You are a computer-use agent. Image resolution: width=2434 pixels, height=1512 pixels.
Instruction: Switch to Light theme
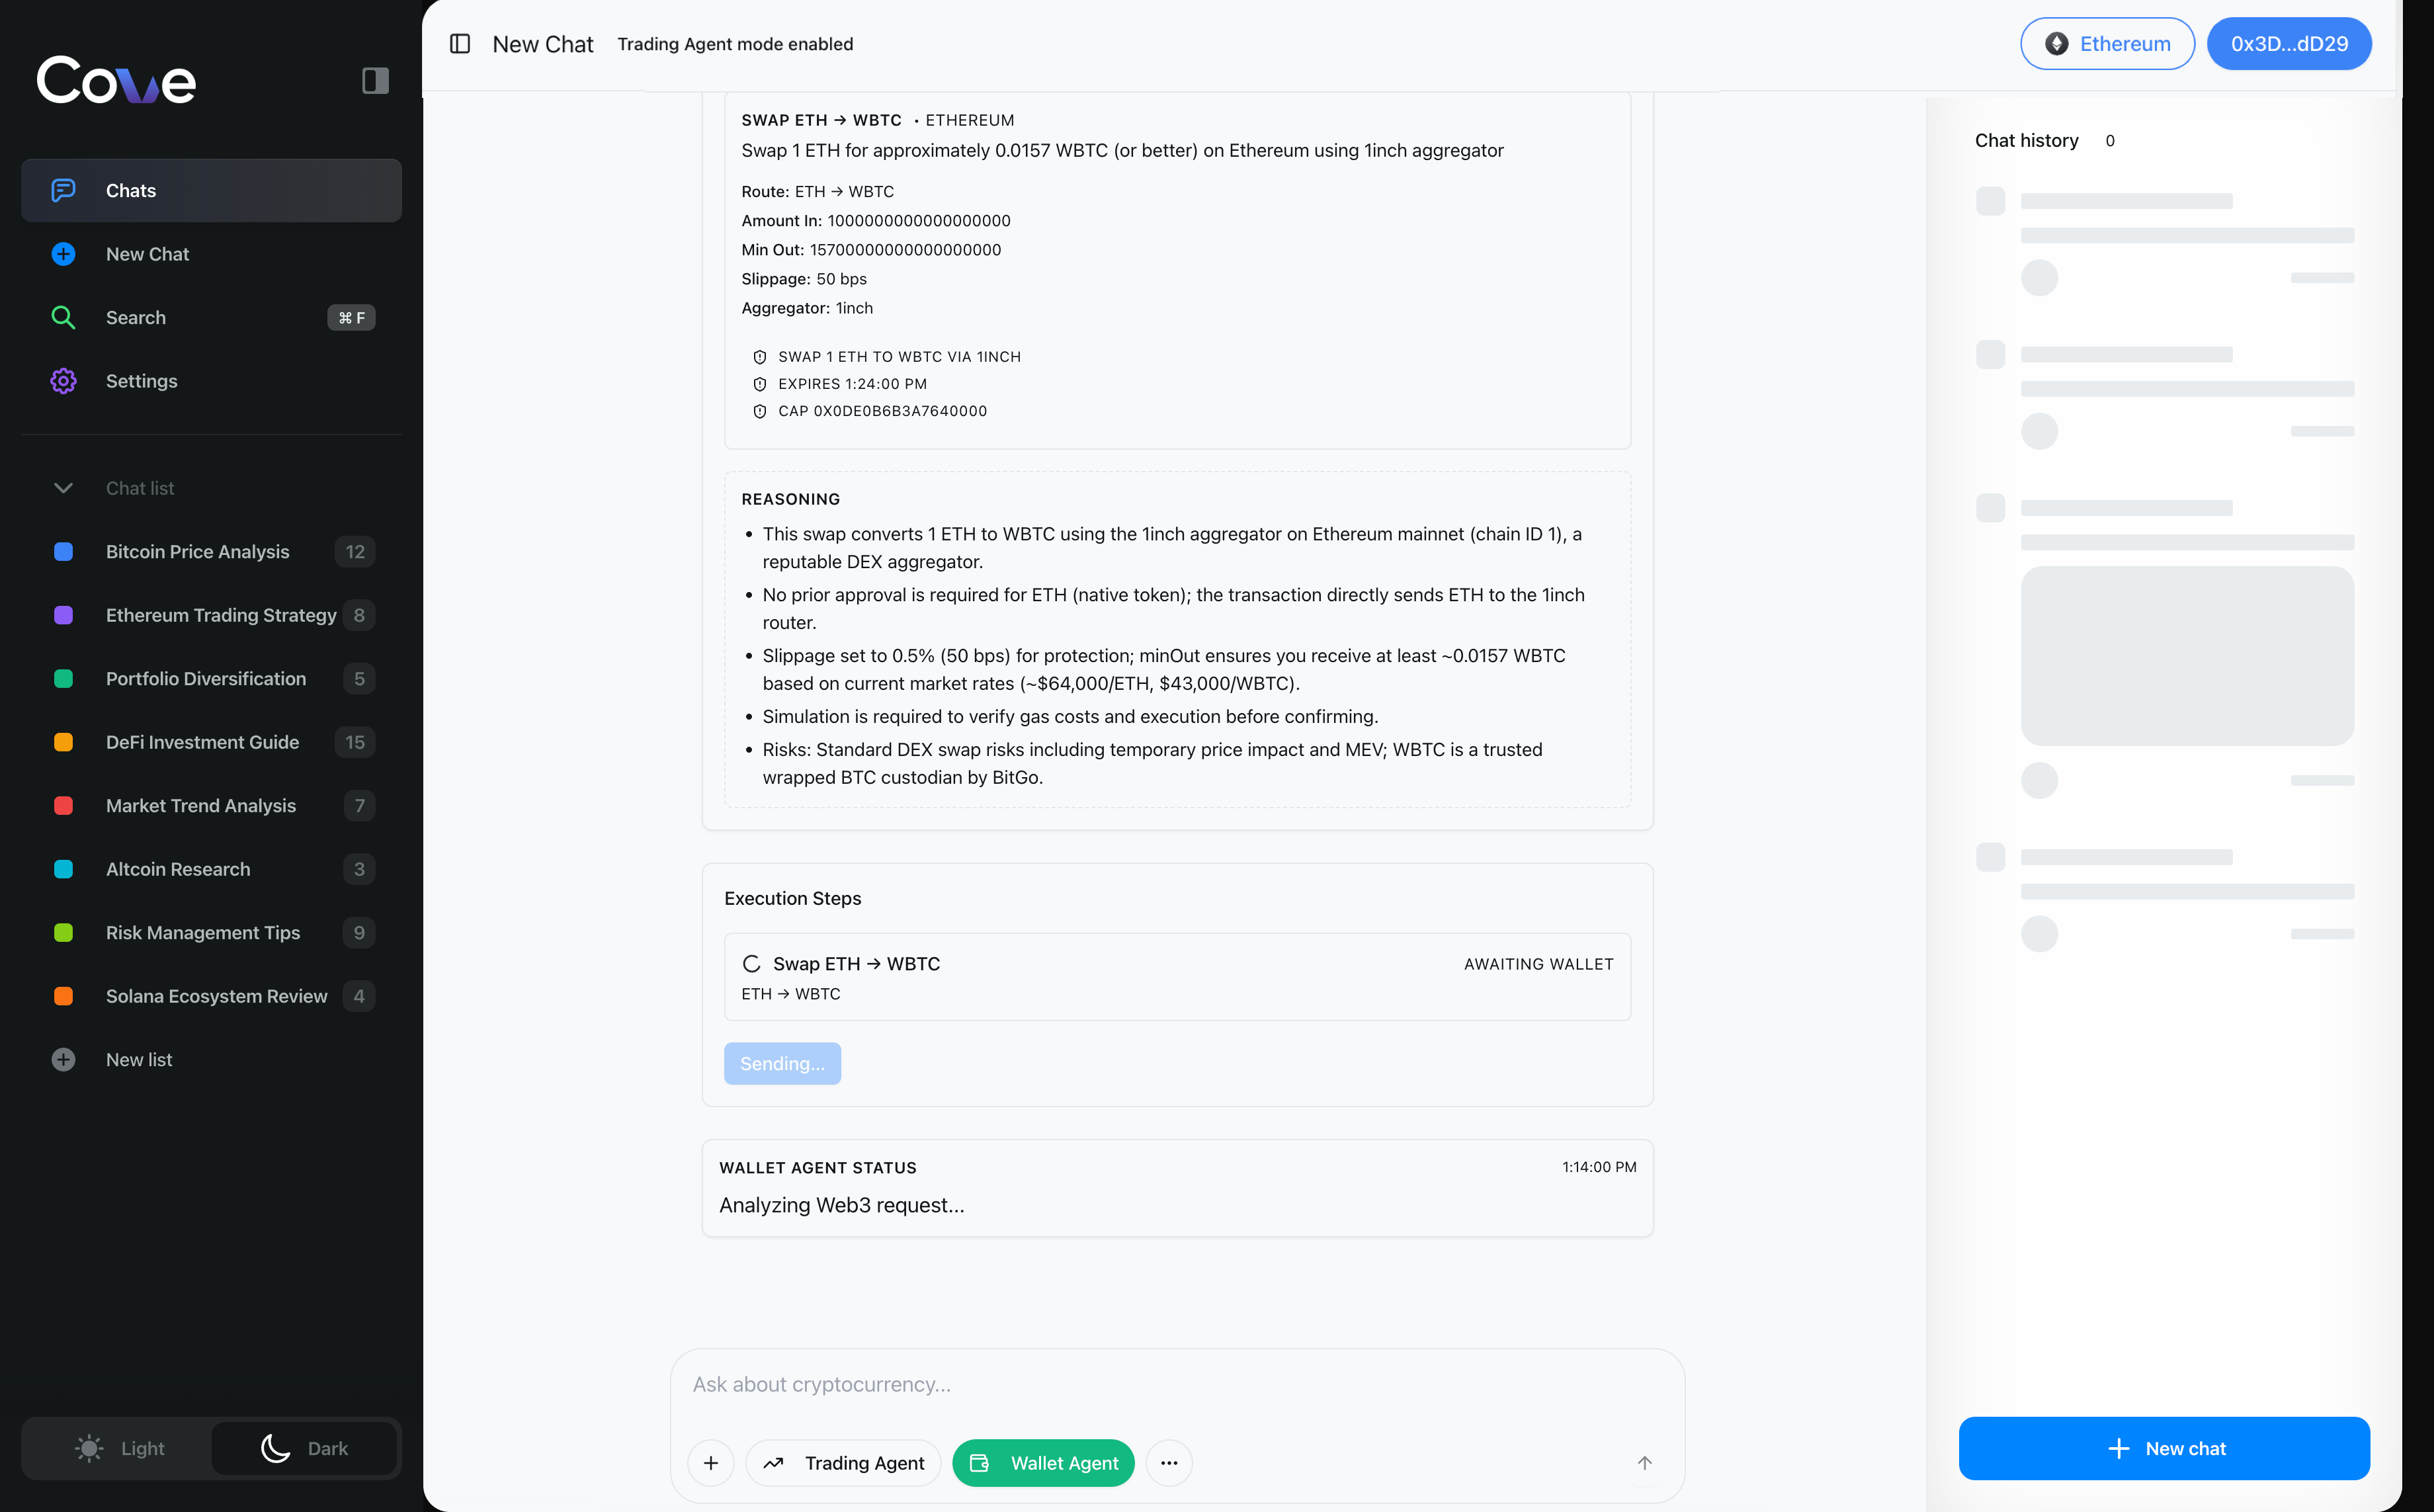coord(119,1448)
